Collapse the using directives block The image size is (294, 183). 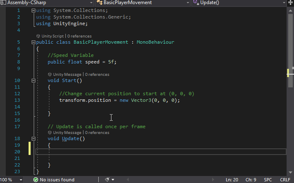point(33,11)
